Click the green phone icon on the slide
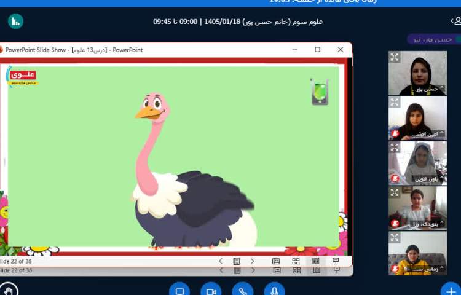This screenshot has height=295, width=461. (x=320, y=92)
